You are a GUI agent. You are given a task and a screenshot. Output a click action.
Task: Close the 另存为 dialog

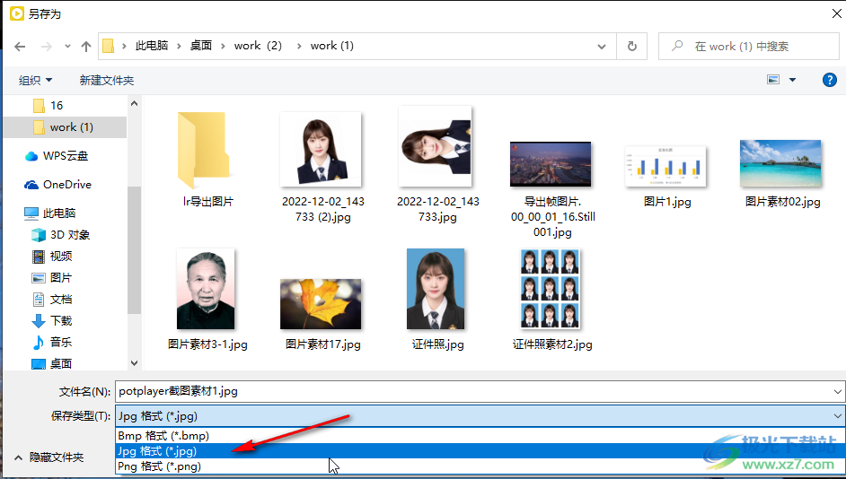coord(836,14)
